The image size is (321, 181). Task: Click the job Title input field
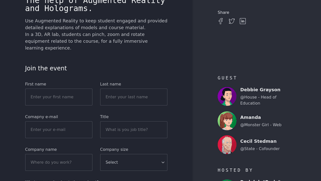[133, 130]
